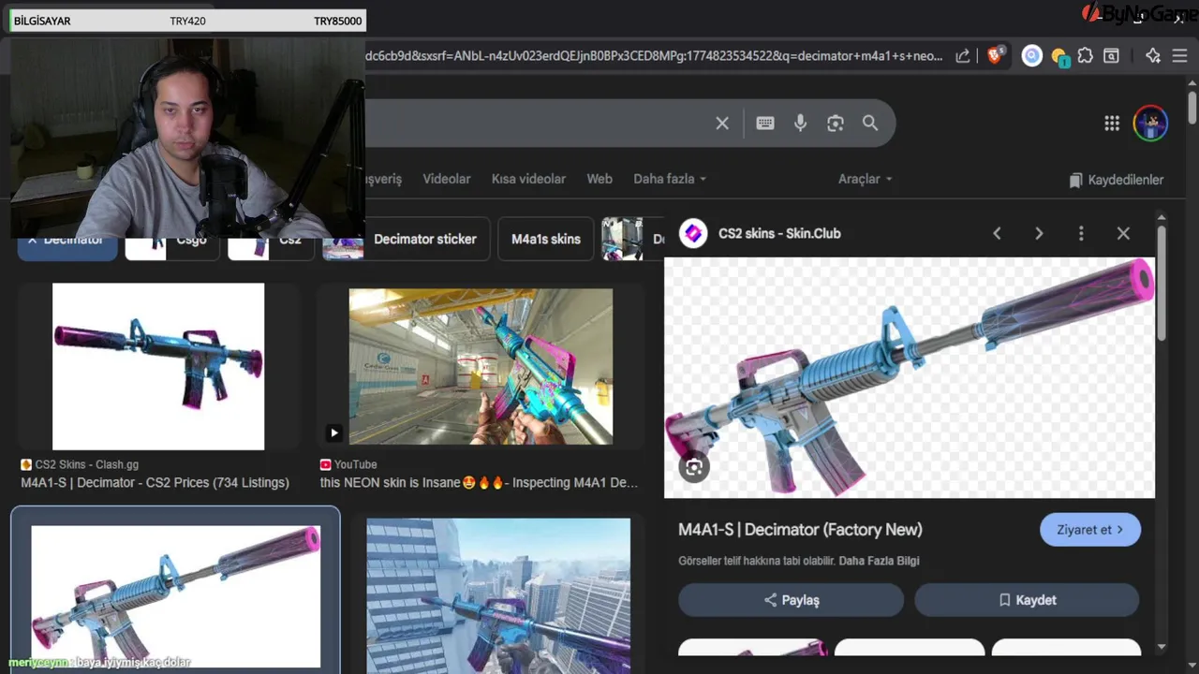Open the Google account avatar menu
Screen dimensions: 1199x674
pyautogui.click(x=1150, y=123)
